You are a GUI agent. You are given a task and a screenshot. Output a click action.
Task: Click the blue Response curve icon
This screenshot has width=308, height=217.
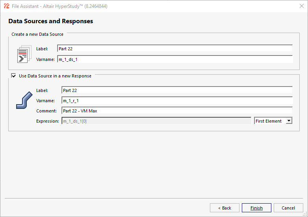pos(24,100)
